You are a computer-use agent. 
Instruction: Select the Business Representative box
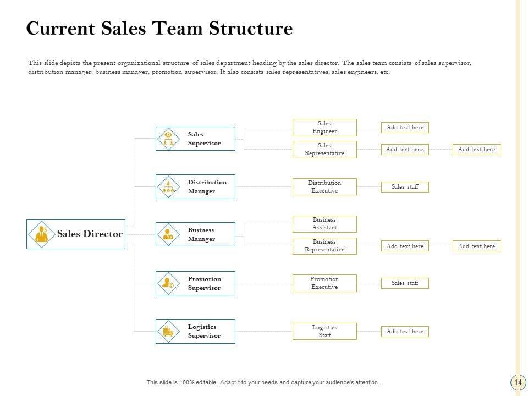[324, 246]
